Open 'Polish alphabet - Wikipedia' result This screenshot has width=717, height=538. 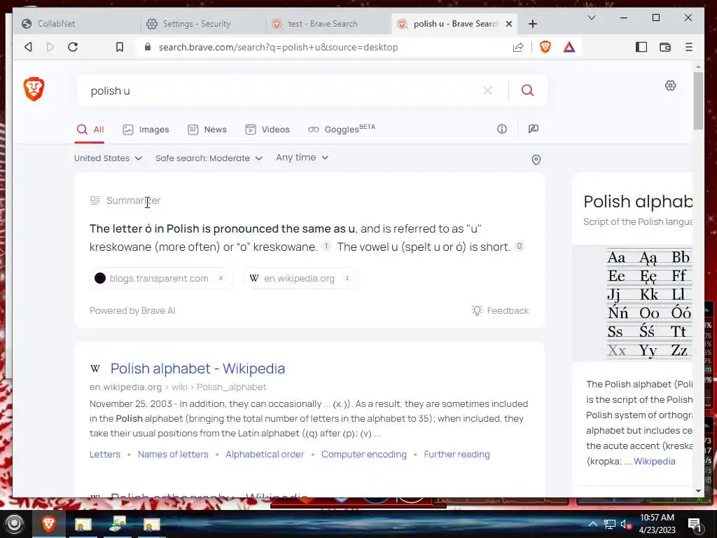click(197, 368)
